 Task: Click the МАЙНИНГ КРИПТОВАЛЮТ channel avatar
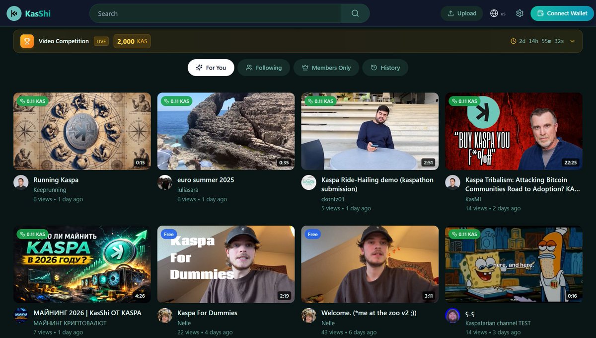pyautogui.click(x=21, y=316)
